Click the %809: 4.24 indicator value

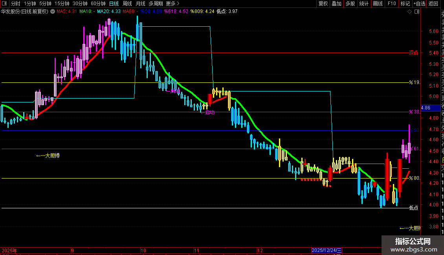coord(202,11)
